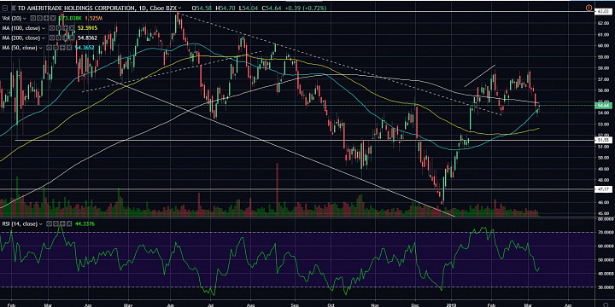Viewport: 615px width, 307px height.
Task: Expand MA (100, close) dropdown arrow
Action: pyautogui.click(x=44, y=28)
